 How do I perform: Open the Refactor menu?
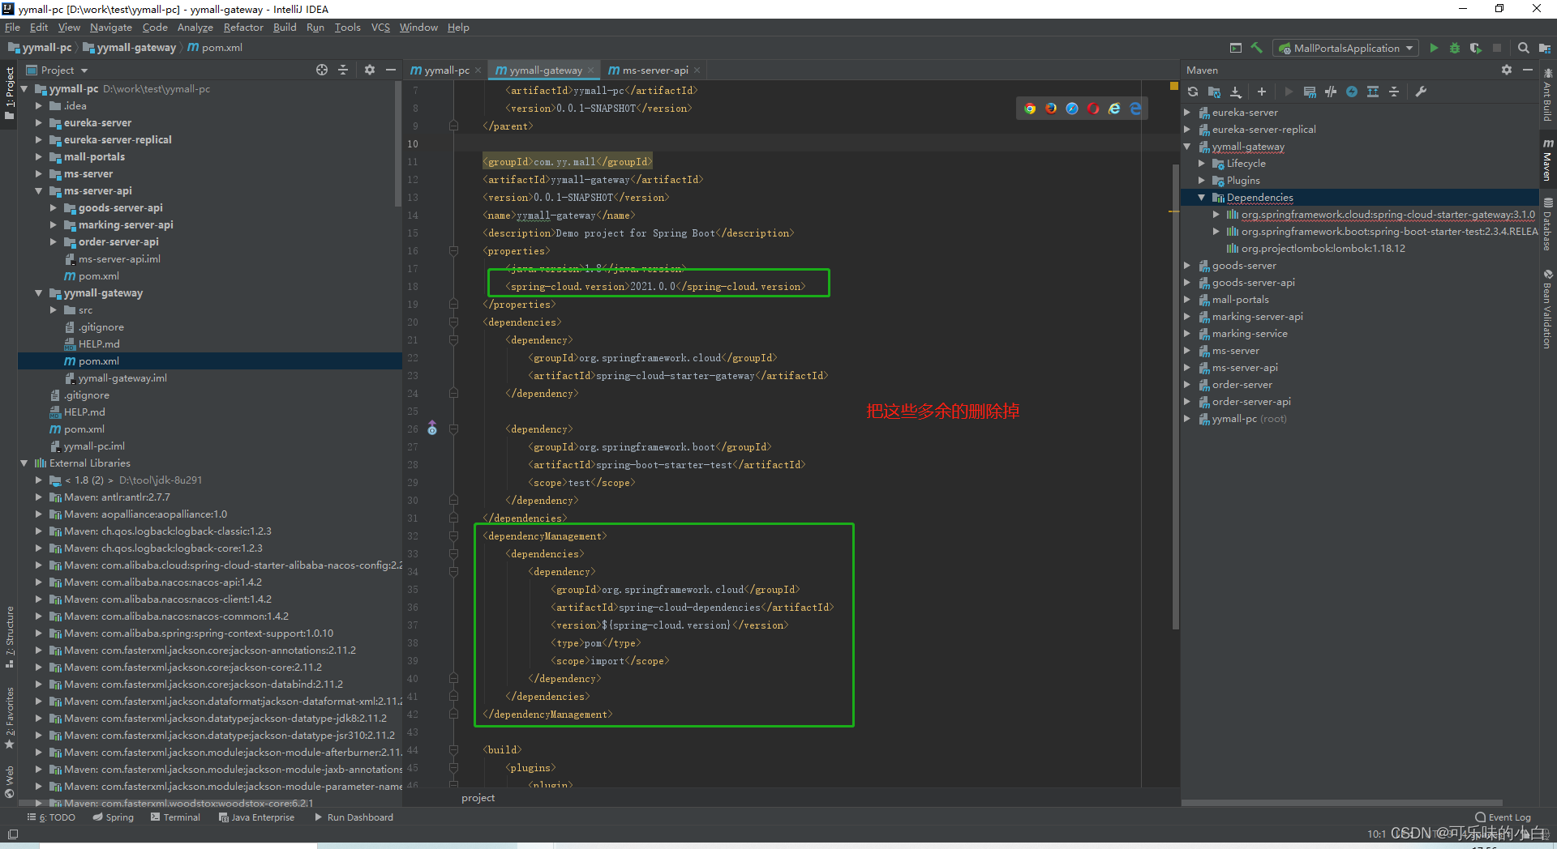(x=243, y=27)
